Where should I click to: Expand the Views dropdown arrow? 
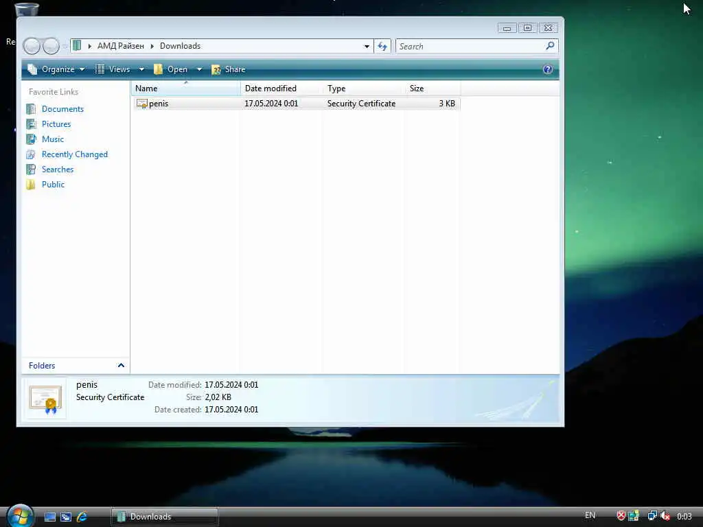point(141,69)
